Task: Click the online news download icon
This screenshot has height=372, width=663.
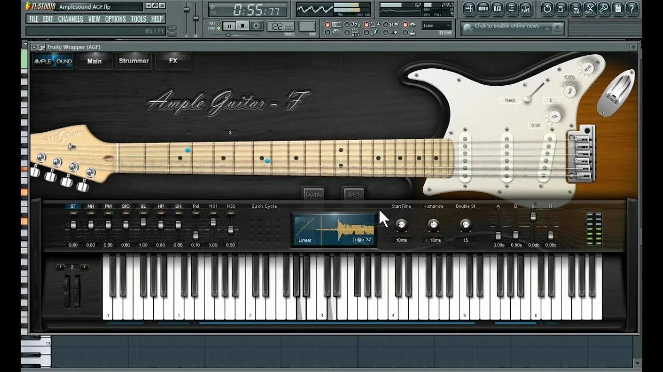Action: (557, 28)
